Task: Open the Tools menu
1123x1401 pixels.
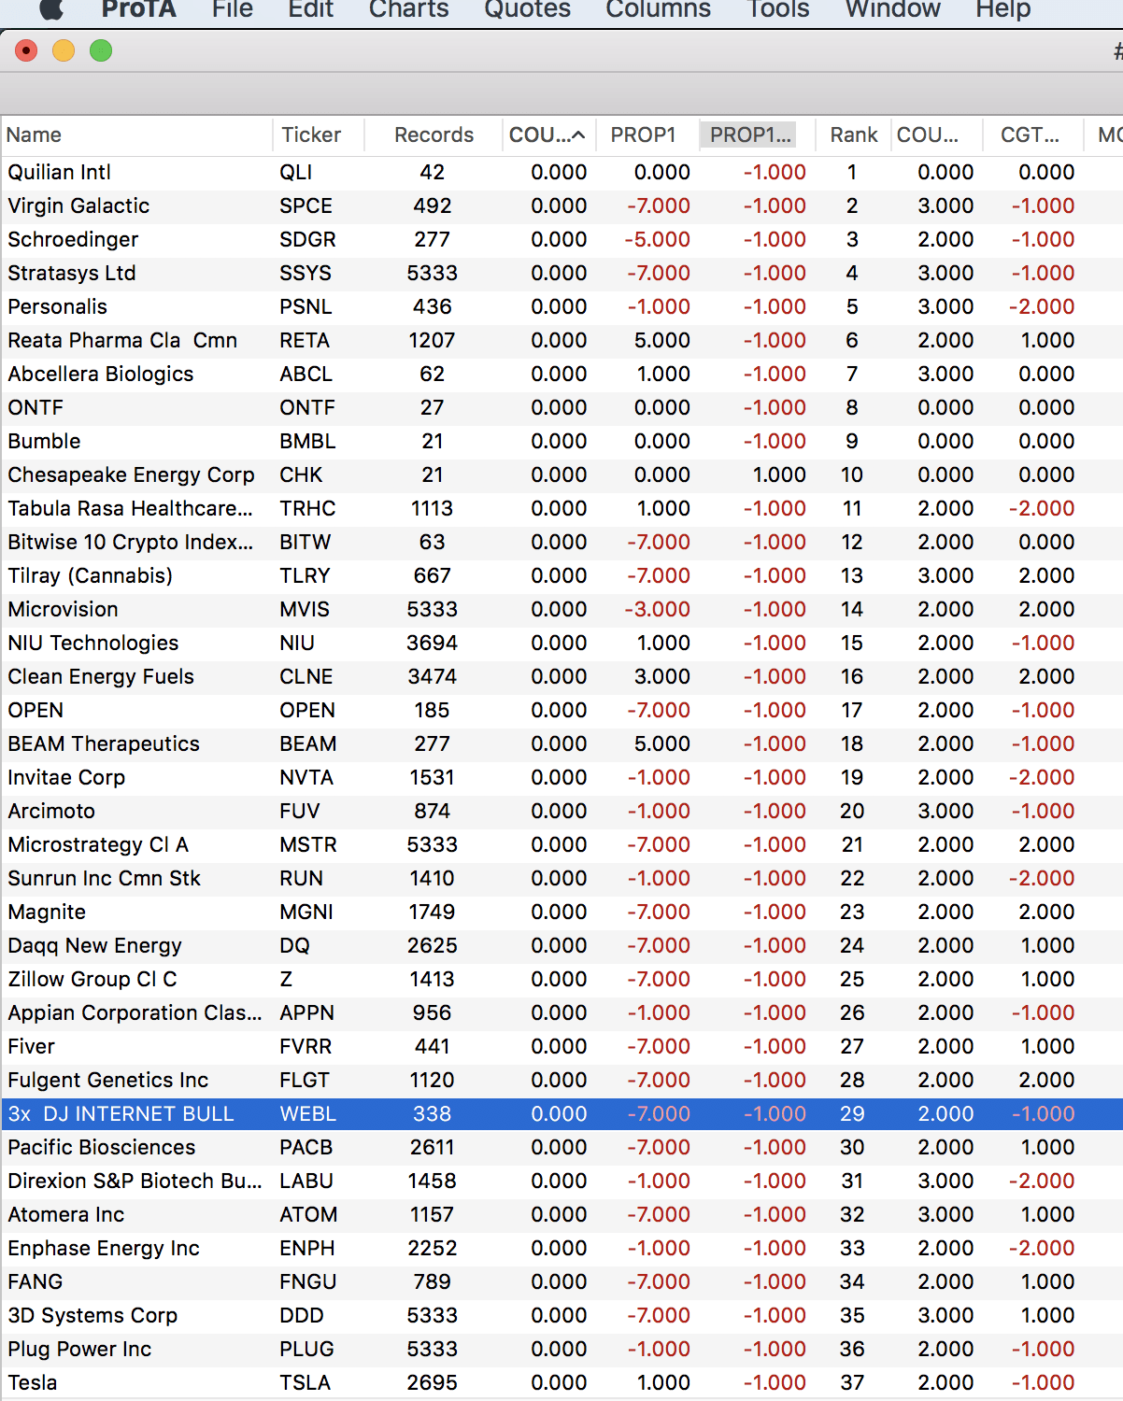Action: pos(778,9)
